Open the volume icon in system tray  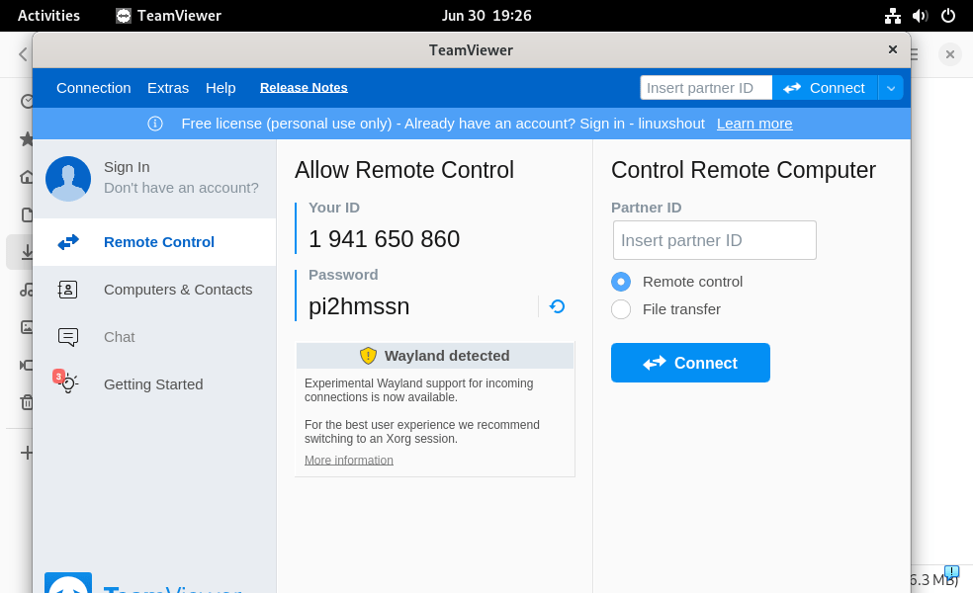(x=921, y=16)
